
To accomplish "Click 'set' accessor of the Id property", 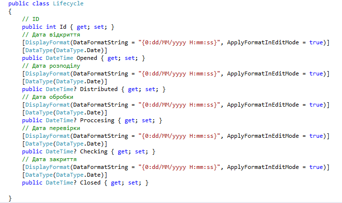I will (x=99, y=27).
